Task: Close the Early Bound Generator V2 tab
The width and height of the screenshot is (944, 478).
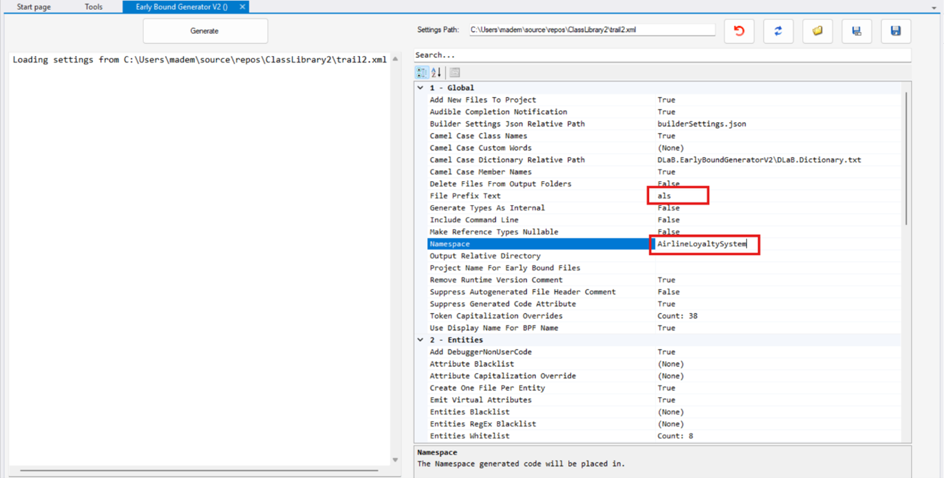Action: tap(242, 7)
